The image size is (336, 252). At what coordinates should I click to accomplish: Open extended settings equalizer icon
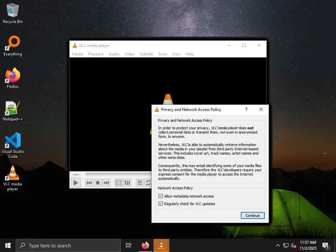[127, 183]
